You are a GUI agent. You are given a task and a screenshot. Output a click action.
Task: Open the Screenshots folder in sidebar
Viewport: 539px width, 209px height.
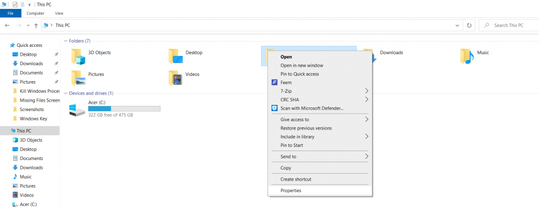(x=32, y=110)
